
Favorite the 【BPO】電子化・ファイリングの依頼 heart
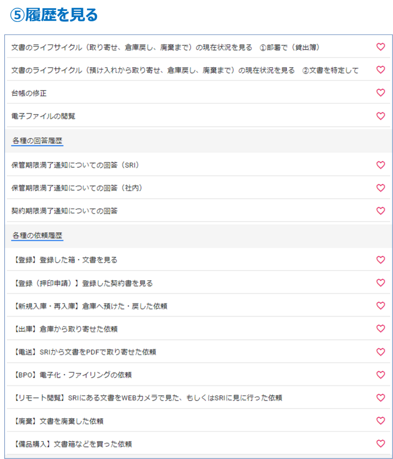click(380, 375)
